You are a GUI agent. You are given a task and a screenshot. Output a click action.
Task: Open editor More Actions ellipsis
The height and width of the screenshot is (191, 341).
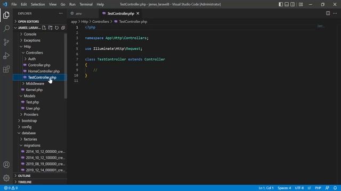tap(335, 13)
